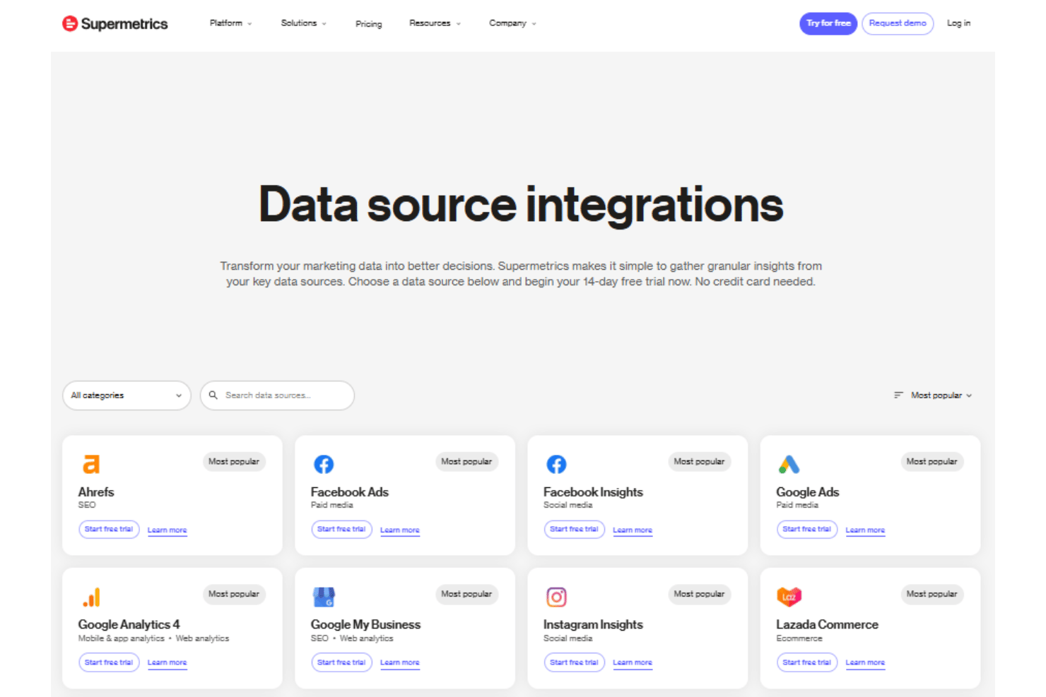Viewport: 1046px width, 697px height.
Task: Open Learn more for Facebook Insights
Action: point(633,530)
